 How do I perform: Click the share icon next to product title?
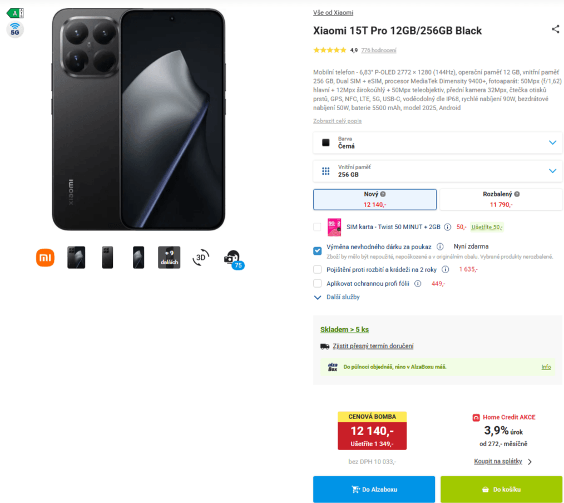[555, 29]
